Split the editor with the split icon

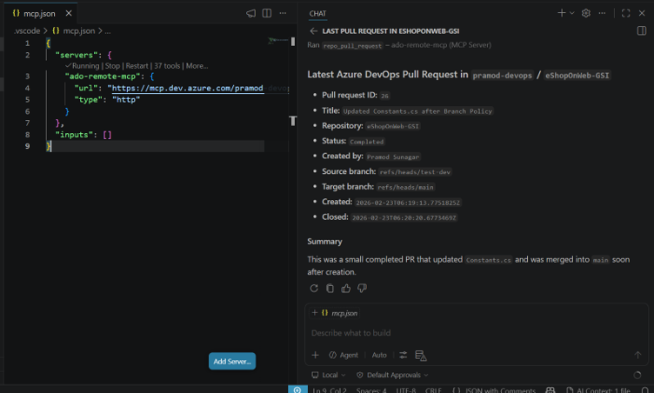(267, 13)
